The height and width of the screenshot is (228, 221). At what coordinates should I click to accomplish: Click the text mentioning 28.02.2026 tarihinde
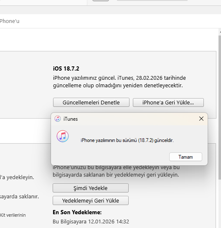coord(119,78)
